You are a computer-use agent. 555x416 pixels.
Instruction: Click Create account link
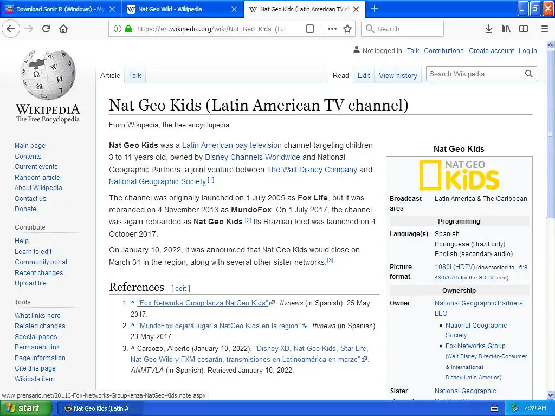[491, 50]
